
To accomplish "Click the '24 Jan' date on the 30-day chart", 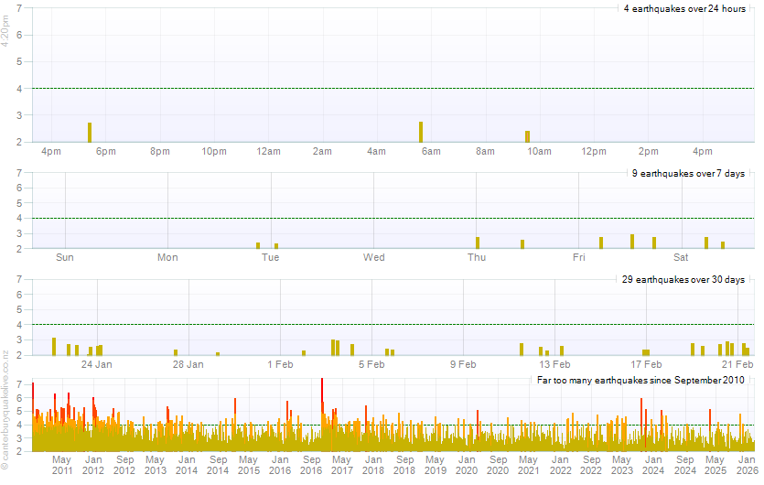I will click(x=97, y=364).
